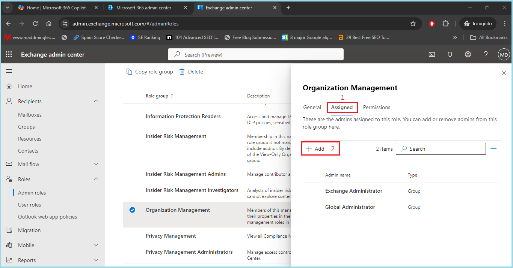
Task: Click the Delete trash icon
Action: [182, 72]
